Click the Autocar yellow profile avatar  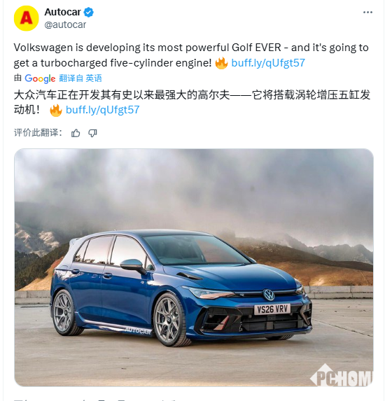point(27,19)
